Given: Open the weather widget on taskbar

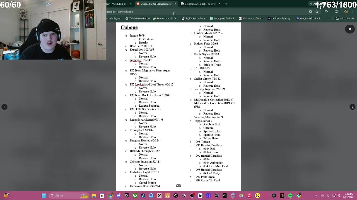Looking at the screenshot, I should coord(6,196).
